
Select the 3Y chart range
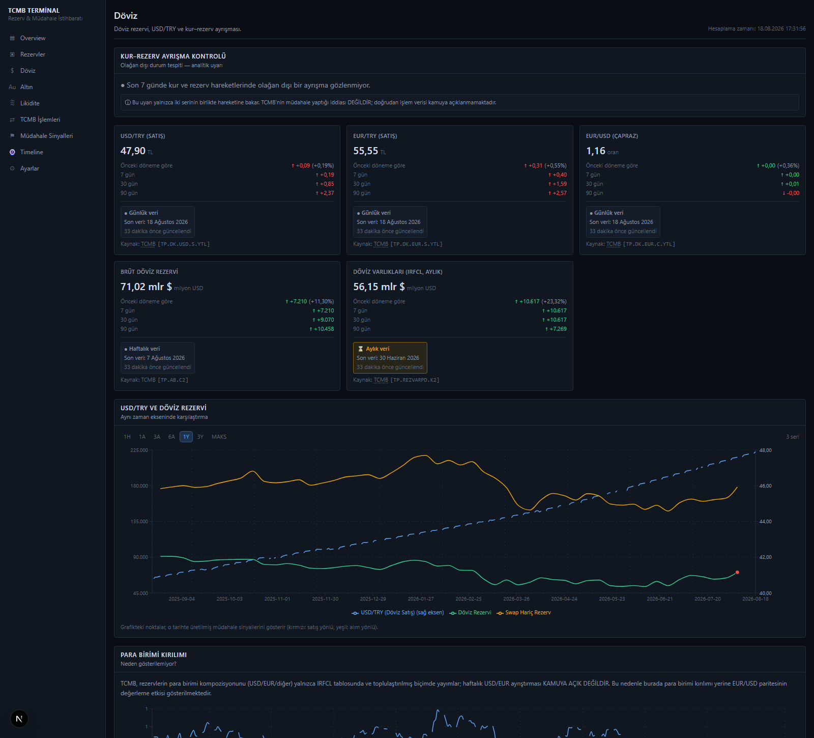200,437
